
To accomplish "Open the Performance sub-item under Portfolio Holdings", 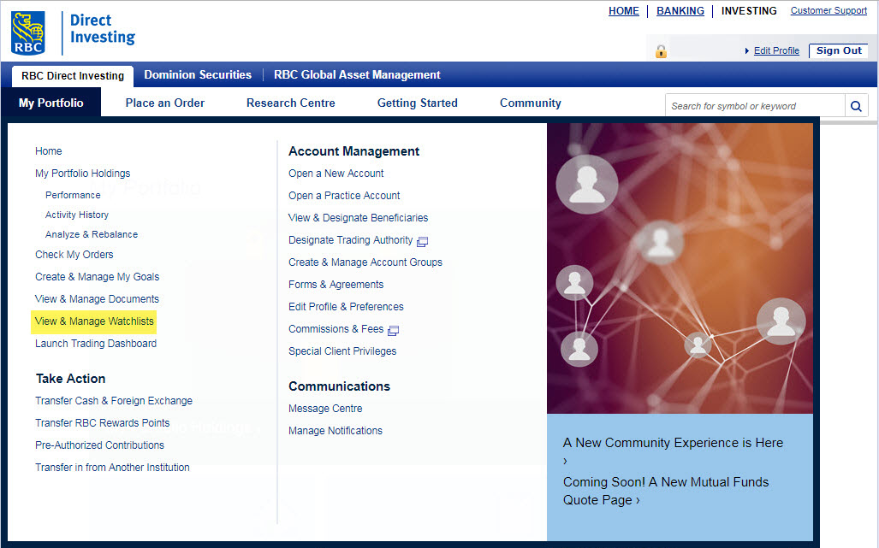I will pyautogui.click(x=73, y=195).
